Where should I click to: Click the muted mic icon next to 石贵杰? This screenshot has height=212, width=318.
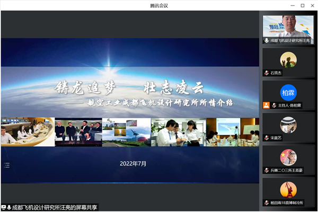267,73
